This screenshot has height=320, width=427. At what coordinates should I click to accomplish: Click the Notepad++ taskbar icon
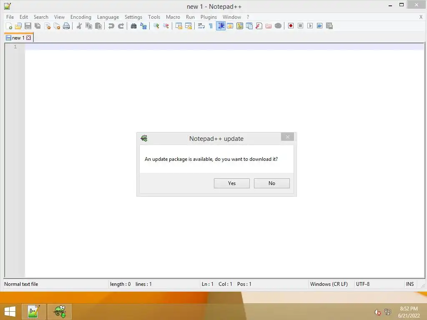tap(34, 312)
